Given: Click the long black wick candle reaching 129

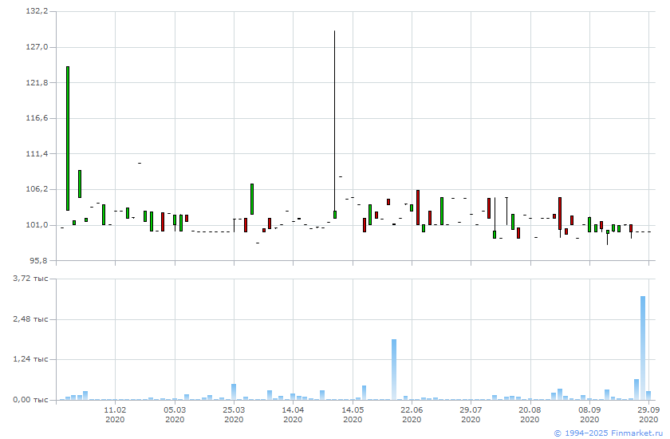Looking at the screenshot, I should click(334, 125).
